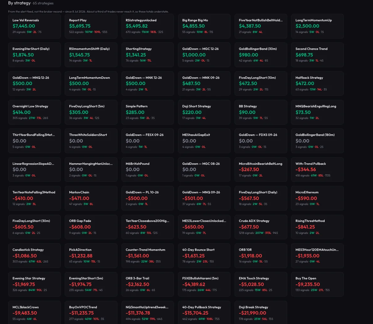Select the FSXEBullishHarami (5m) card
The width and height of the screenshot is (373, 324).
tap(204, 284)
